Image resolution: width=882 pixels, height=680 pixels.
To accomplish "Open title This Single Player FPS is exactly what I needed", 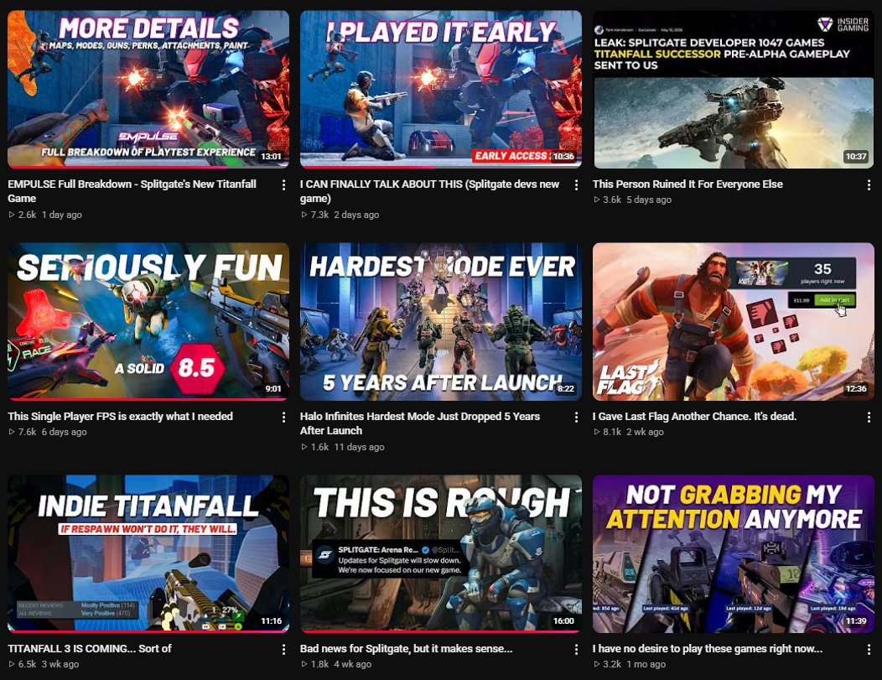I will (121, 416).
